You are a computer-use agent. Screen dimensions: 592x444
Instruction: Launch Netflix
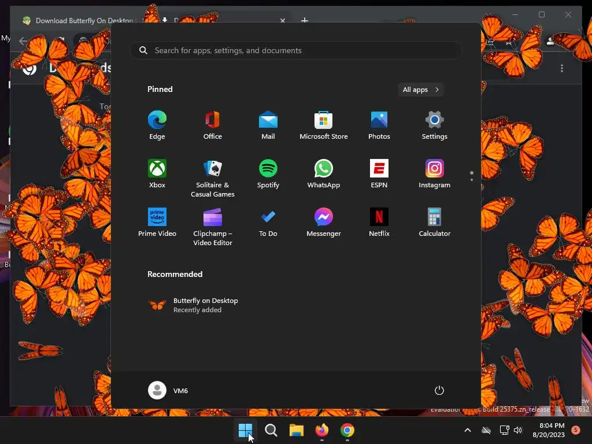(x=379, y=223)
